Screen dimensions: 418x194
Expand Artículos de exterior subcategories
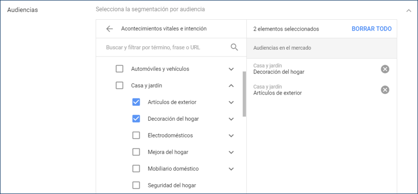tap(231, 102)
